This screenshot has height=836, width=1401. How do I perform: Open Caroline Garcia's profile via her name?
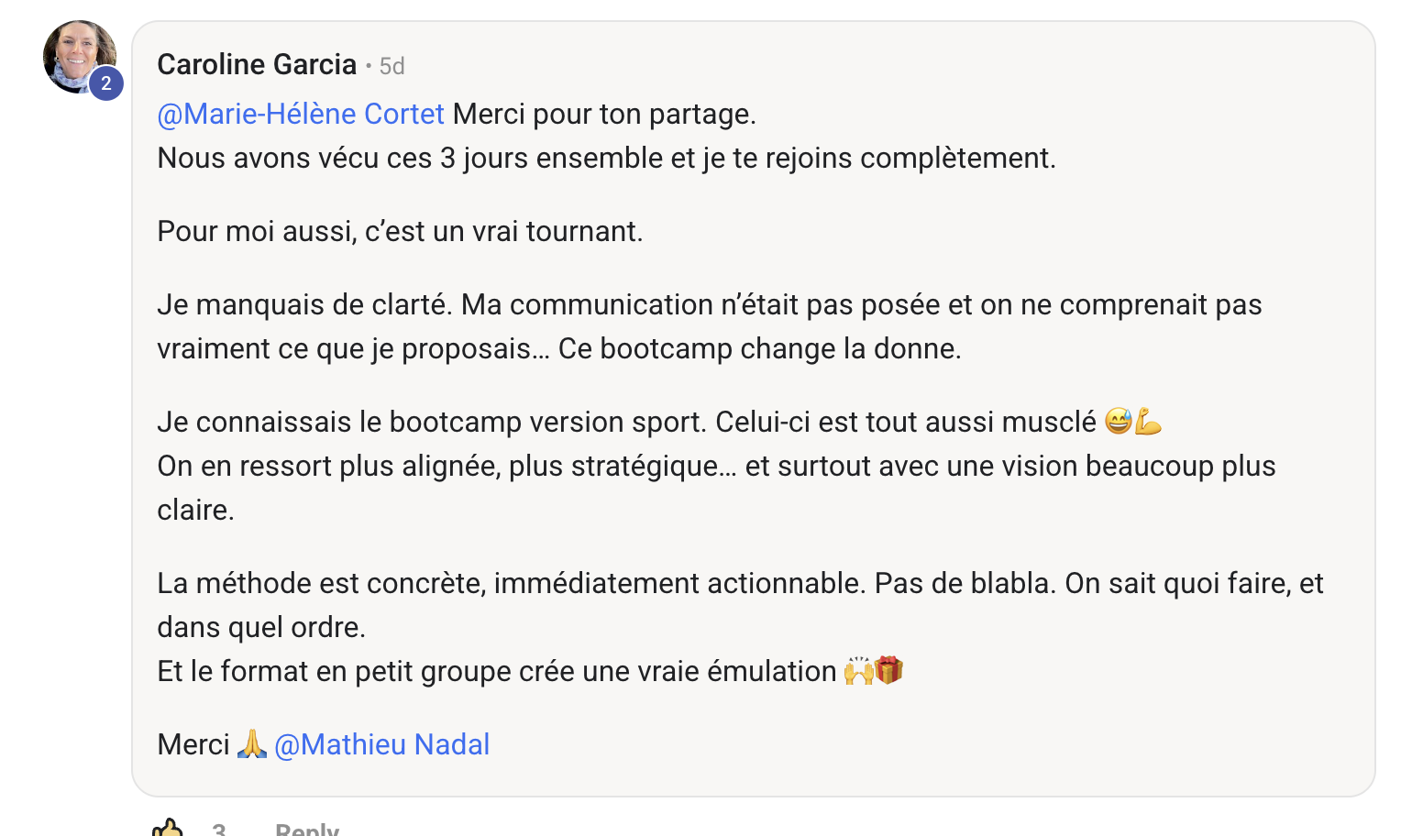[257, 64]
